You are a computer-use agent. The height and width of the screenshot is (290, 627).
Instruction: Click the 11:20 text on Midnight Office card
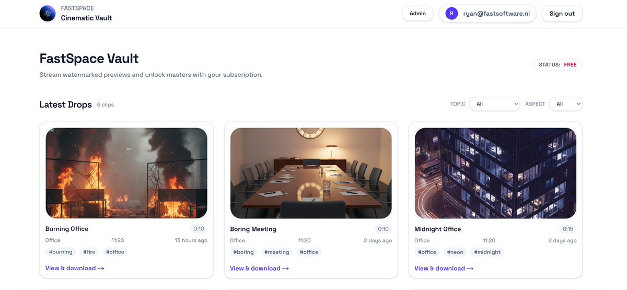[x=489, y=240]
